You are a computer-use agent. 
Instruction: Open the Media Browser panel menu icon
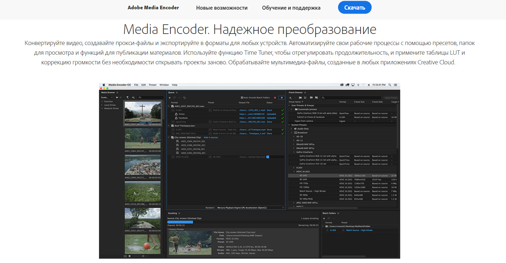118,92
